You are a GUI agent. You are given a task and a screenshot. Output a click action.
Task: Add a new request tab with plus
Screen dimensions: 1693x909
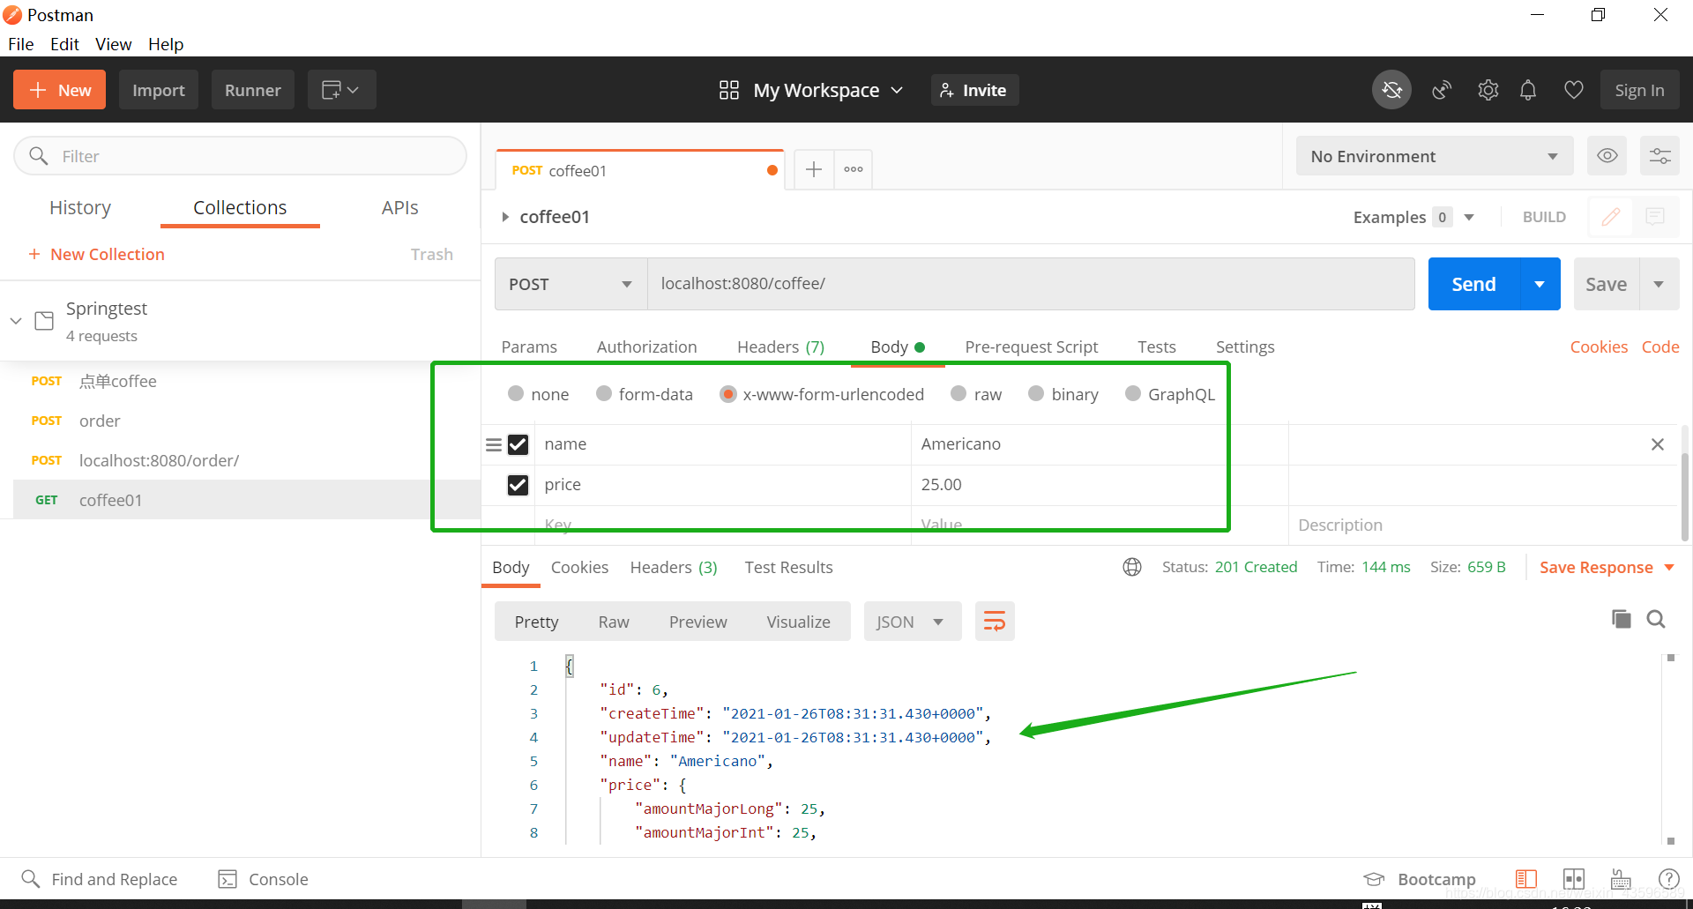pyautogui.click(x=814, y=169)
